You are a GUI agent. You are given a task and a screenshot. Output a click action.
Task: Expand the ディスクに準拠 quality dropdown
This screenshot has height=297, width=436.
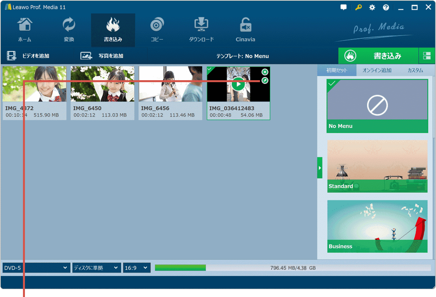96,268
